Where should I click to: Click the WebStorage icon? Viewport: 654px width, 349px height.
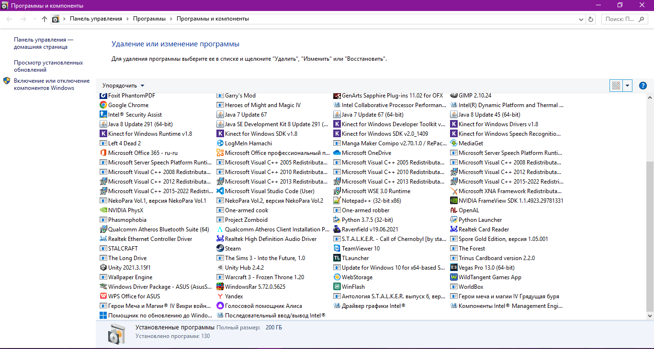tap(337, 277)
